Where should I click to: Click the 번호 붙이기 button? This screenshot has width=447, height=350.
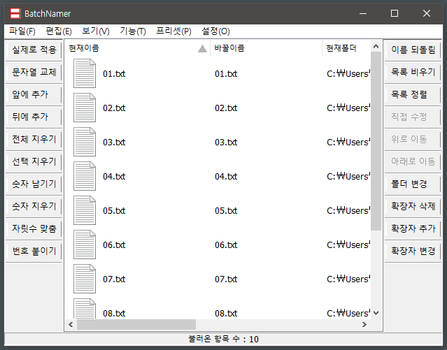(34, 251)
